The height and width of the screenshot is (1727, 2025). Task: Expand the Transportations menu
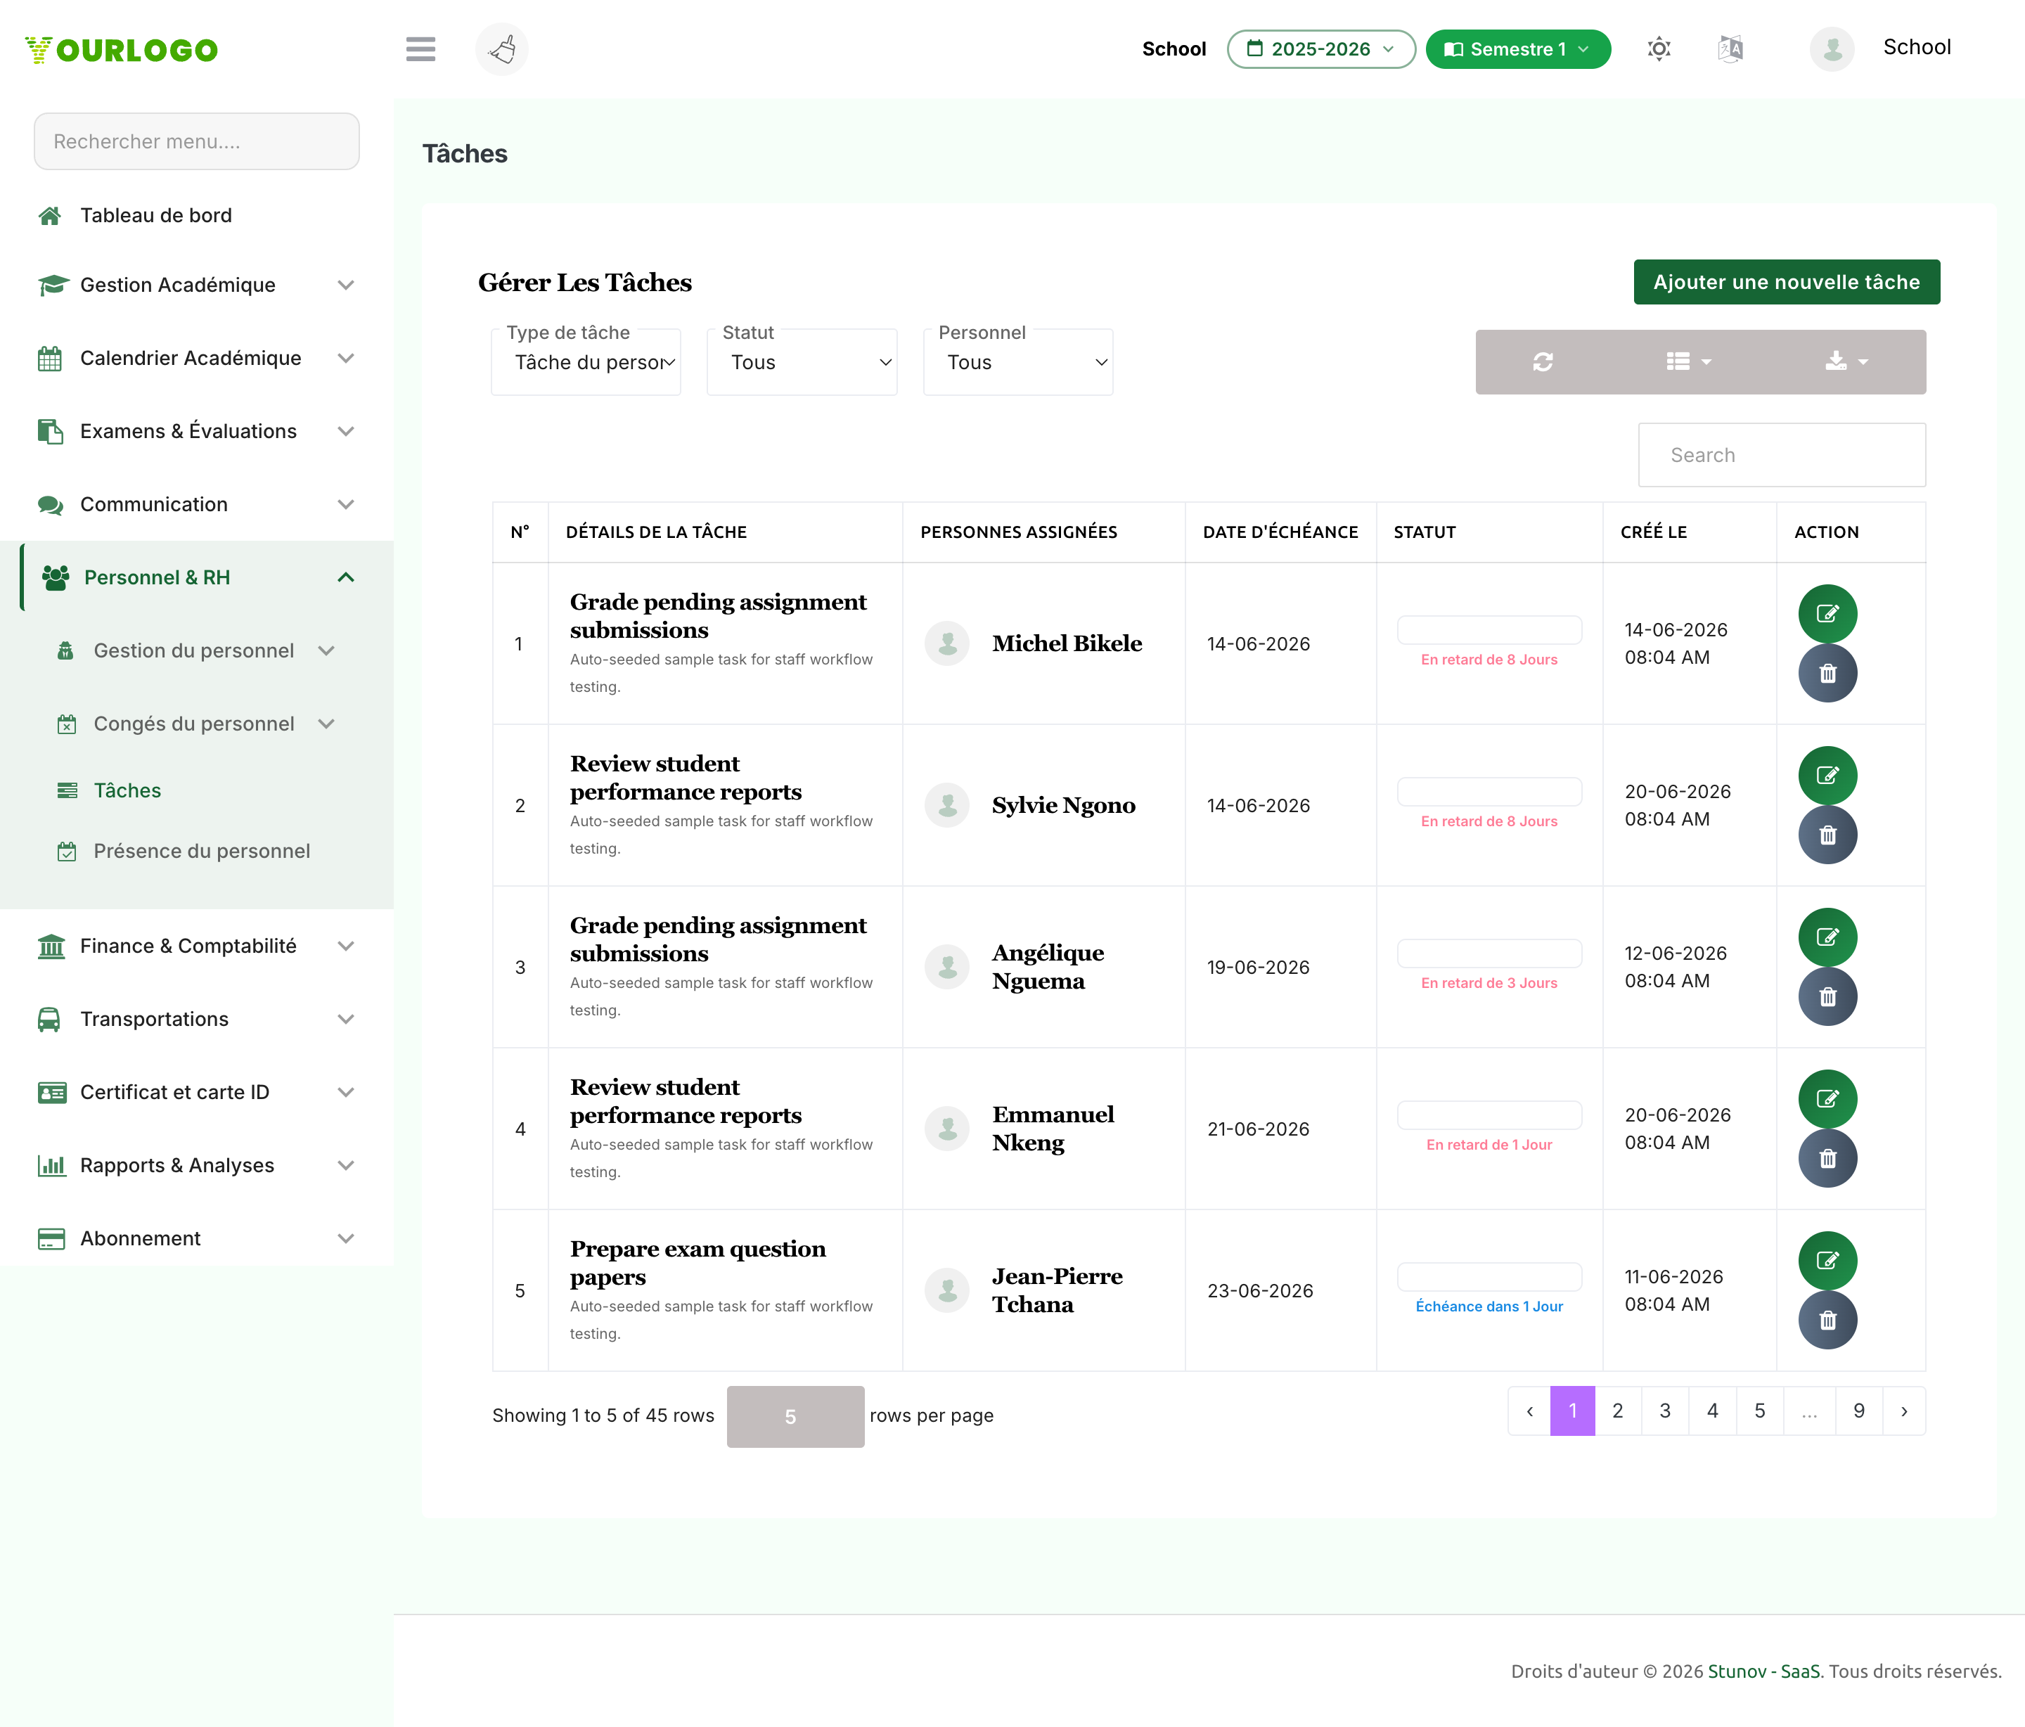pos(196,1020)
